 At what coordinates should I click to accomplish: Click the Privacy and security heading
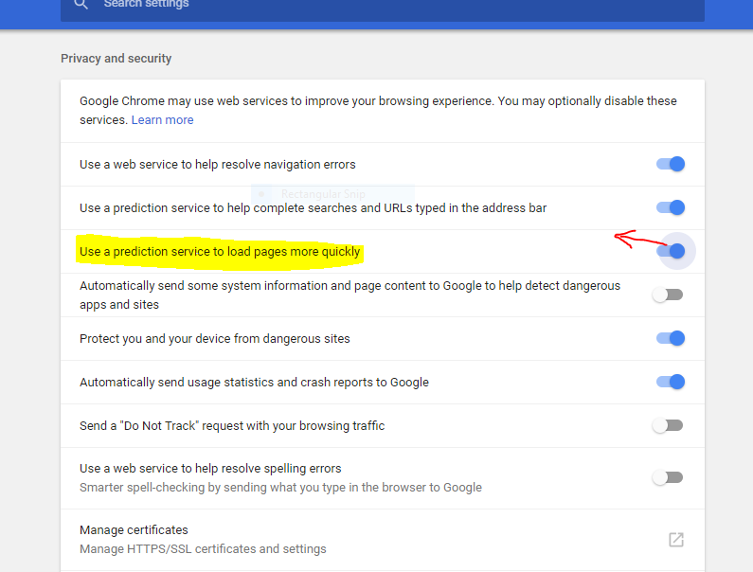pyautogui.click(x=116, y=59)
